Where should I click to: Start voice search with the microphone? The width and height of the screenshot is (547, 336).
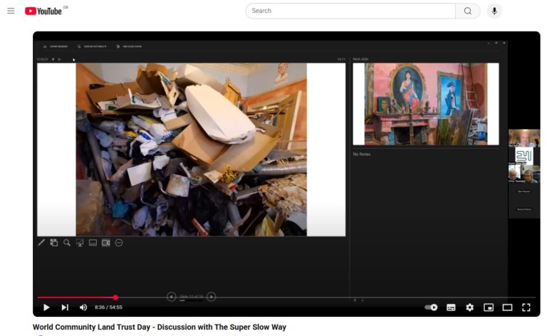[x=494, y=11]
